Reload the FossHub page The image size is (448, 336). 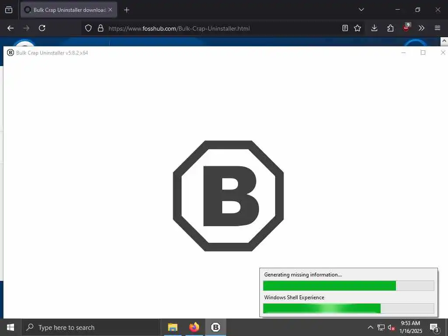tap(42, 28)
